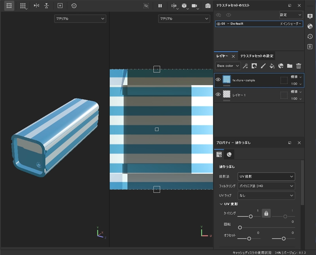This screenshot has width=316, height=255.
Task: Close the プロパティ - 塗りつぶし panel
Action: 299,143
